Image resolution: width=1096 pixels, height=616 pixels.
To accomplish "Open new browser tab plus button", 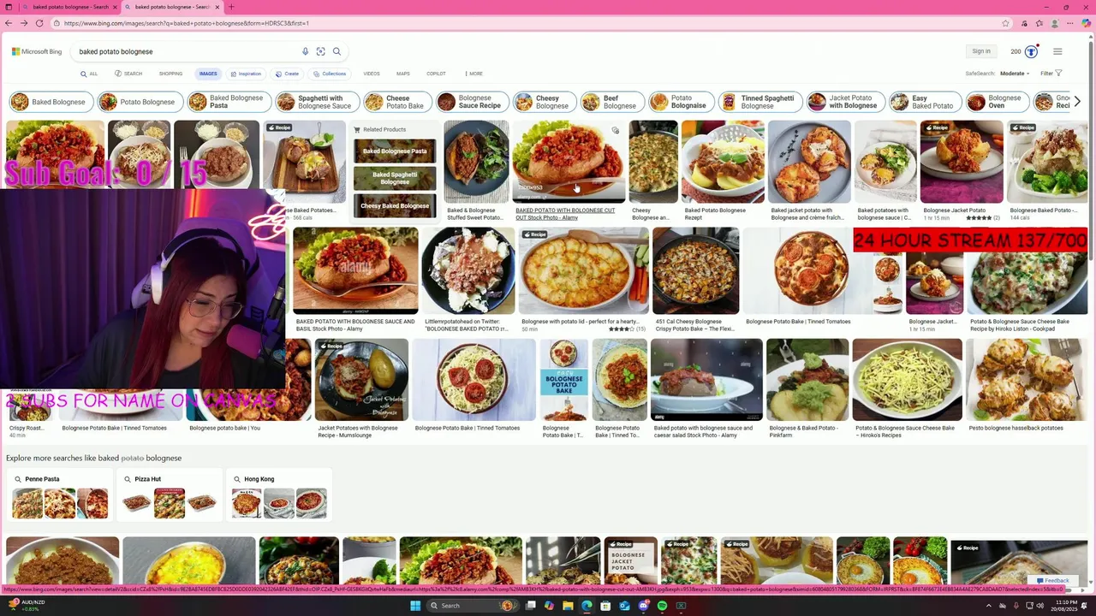I will tap(230, 7).
